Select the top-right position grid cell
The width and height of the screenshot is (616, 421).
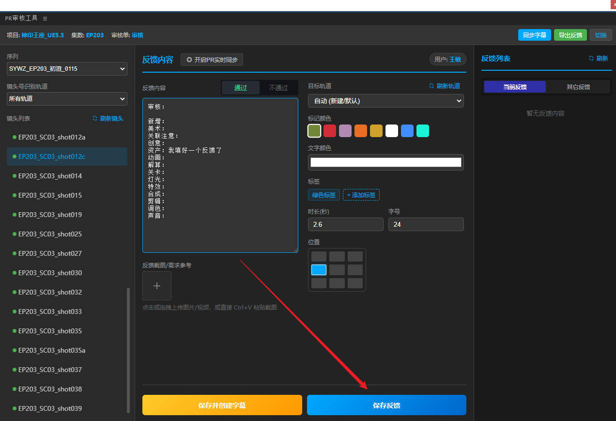(x=355, y=257)
